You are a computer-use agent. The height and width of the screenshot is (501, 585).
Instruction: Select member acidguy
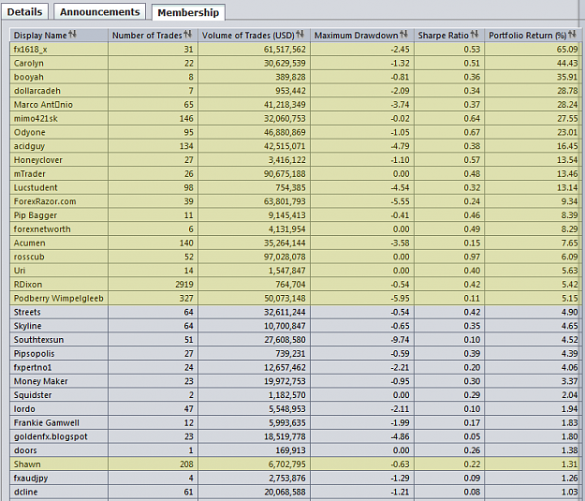(x=29, y=146)
